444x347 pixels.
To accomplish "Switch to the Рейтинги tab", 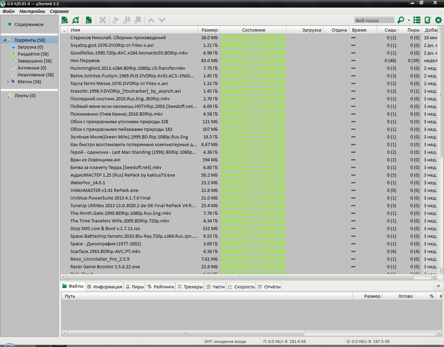I will click(161, 287).
